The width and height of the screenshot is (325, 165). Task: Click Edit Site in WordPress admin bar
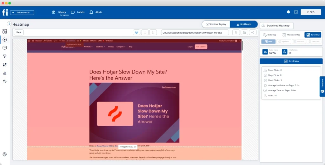click(48, 41)
